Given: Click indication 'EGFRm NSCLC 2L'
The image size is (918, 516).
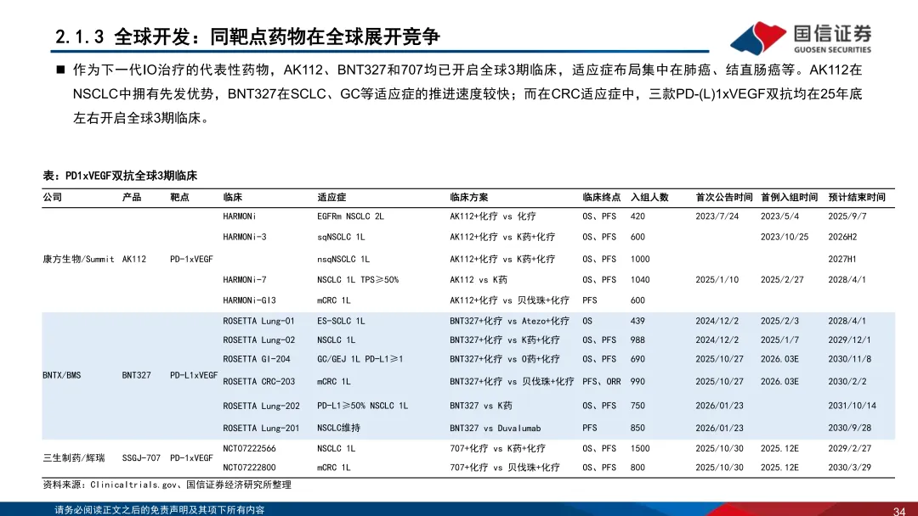Looking at the screenshot, I should (x=351, y=216).
